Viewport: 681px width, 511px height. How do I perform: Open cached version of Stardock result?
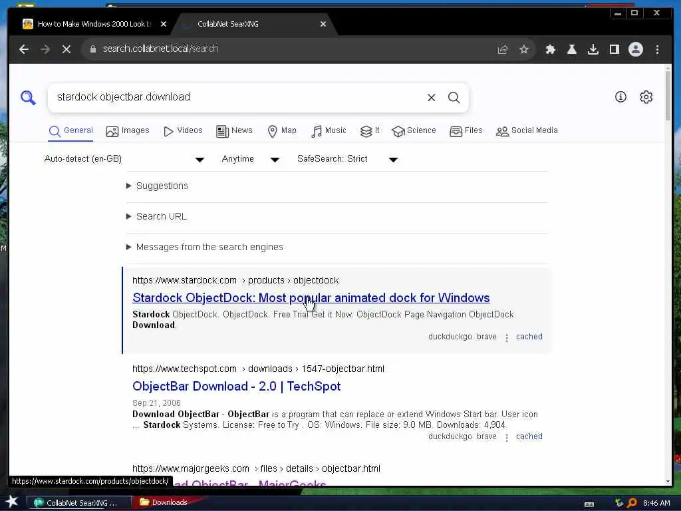coord(529,337)
